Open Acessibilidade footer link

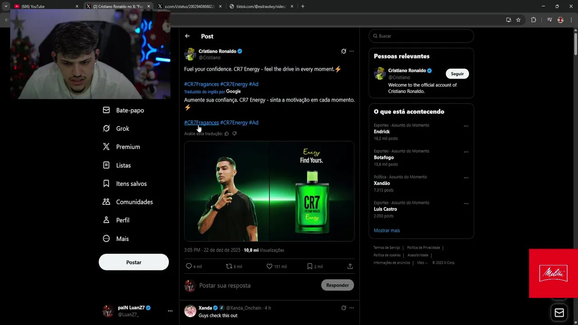click(x=418, y=255)
